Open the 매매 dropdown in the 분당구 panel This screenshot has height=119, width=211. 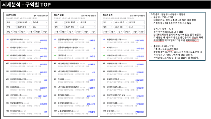click(108, 27)
